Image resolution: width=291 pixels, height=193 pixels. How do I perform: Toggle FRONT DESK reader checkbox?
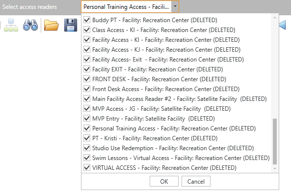[87, 79]
